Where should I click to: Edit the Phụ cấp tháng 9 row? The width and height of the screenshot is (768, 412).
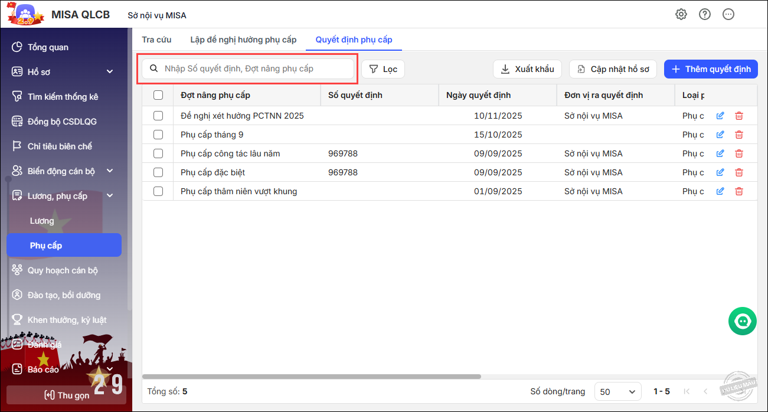(720, 135)
